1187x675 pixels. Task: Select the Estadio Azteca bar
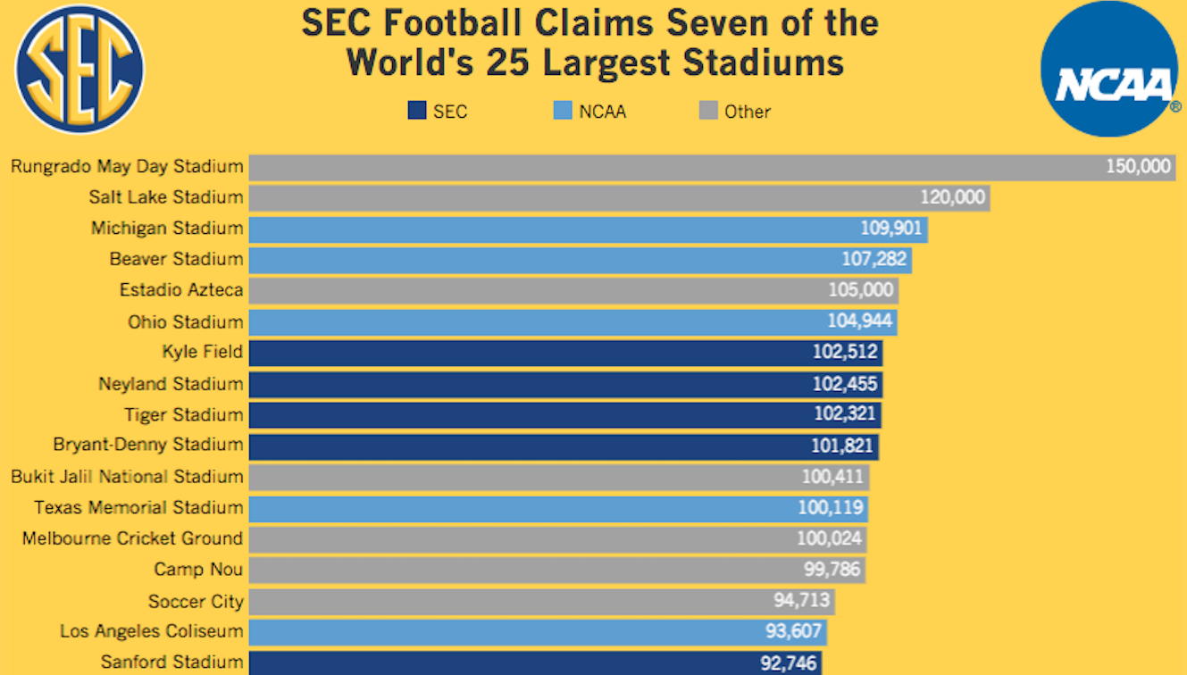(573, 290)
